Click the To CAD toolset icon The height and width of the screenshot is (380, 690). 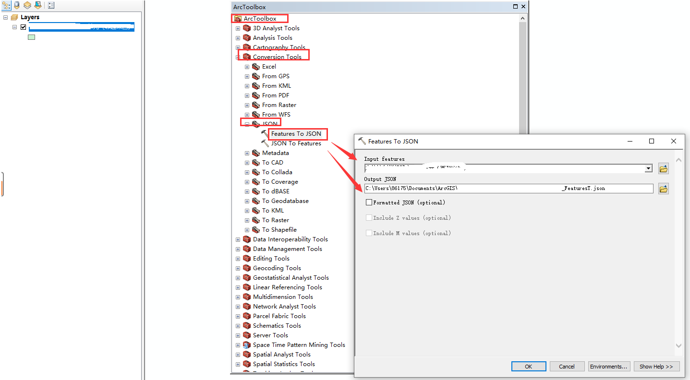pyautogui.click(x=256, y=163)
